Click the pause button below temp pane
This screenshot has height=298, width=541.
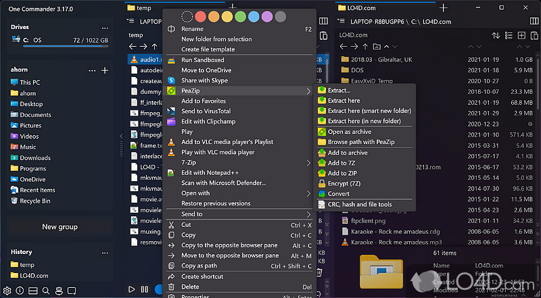click(x=145, y=289)
